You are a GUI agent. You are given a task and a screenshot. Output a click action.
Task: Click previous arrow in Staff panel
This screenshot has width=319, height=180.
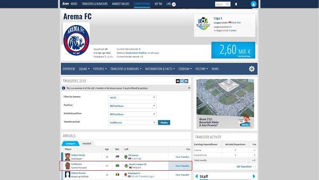(x=197, y=176)
